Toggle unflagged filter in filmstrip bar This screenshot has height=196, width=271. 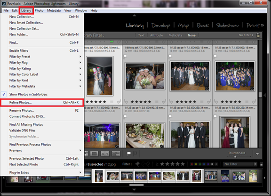[143, 164]
